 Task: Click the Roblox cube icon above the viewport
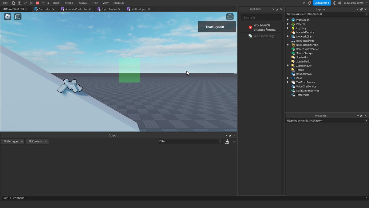coord(7,17)
